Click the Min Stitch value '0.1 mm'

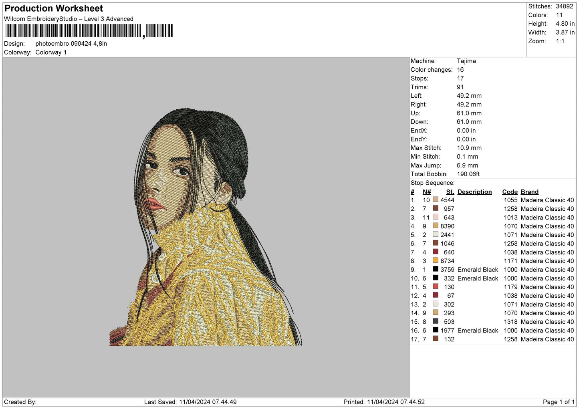(468, 157)
